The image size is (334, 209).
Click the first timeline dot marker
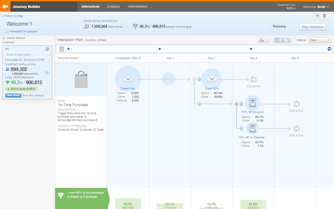tap(68, 49)
